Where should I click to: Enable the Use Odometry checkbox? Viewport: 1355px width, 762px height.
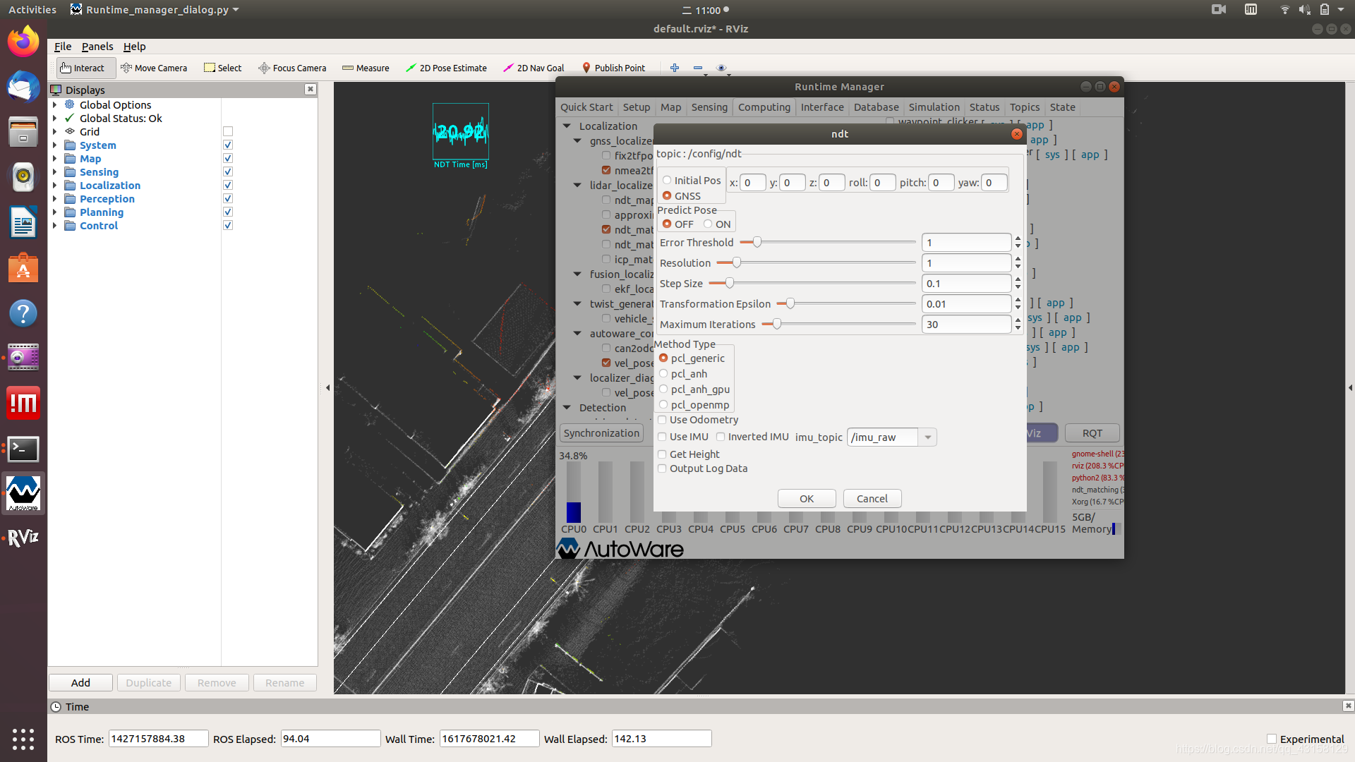(662, 420)
